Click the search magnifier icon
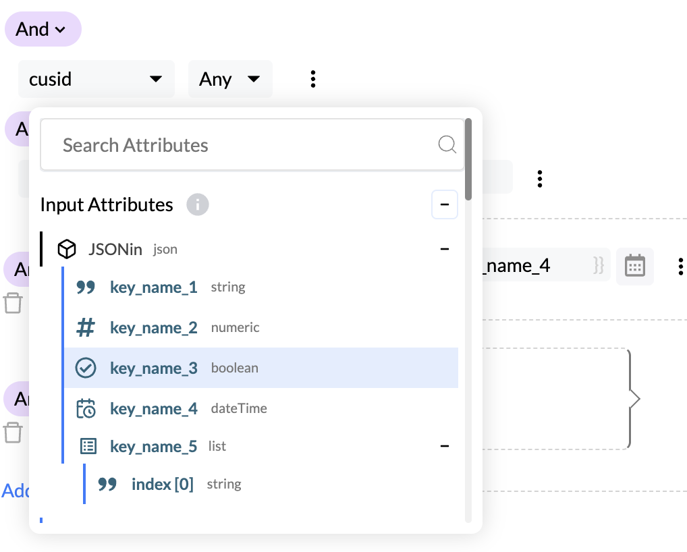Viewport: 687px width, 552px height. 447,144
